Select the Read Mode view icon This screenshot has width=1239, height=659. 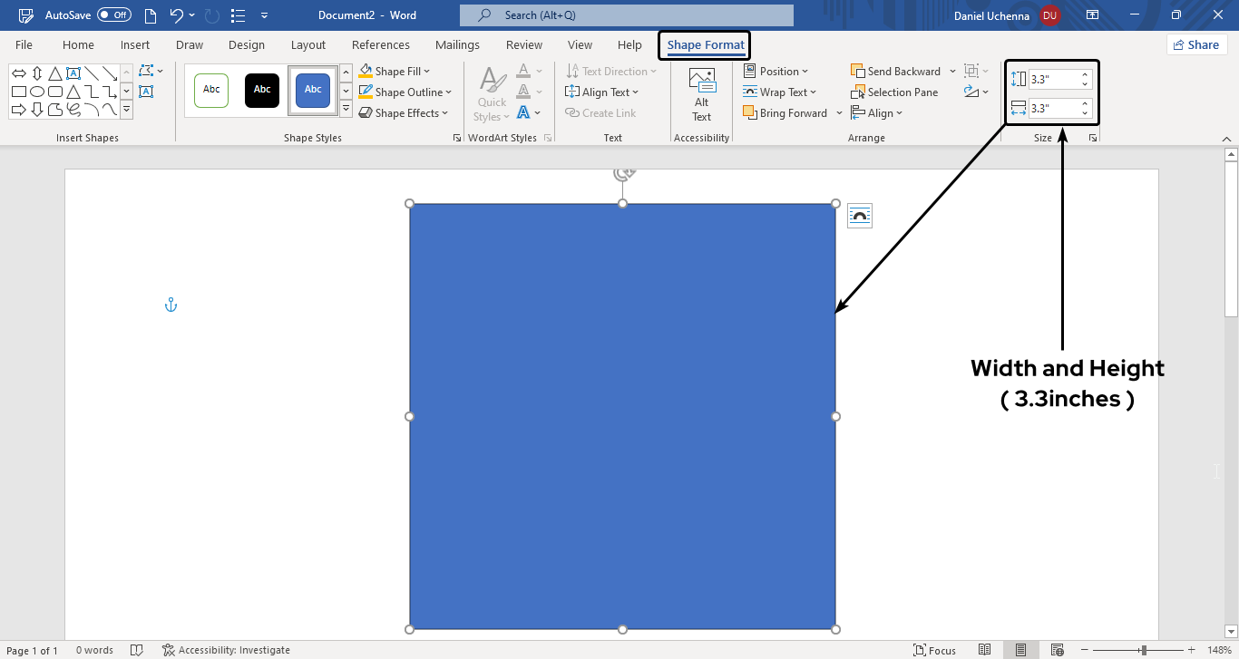985,650
